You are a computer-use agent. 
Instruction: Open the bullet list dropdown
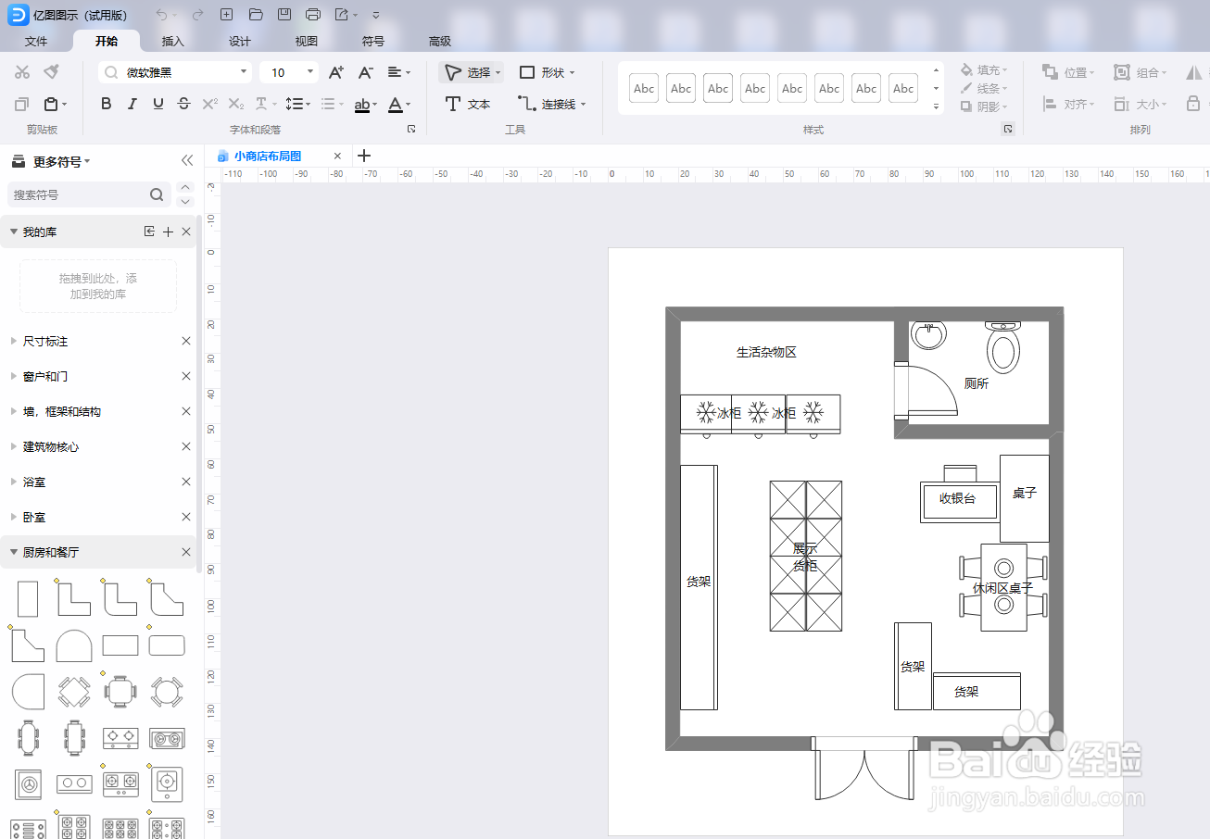[x=332, y=104]
